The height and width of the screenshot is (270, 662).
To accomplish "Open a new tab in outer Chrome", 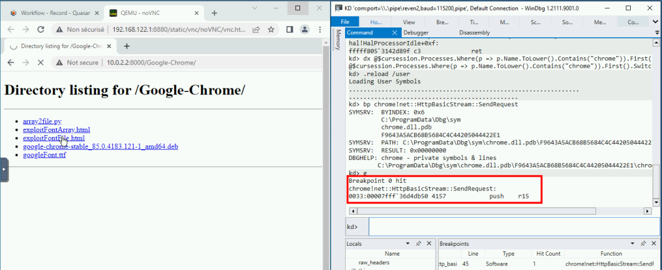I will (214, 13).
